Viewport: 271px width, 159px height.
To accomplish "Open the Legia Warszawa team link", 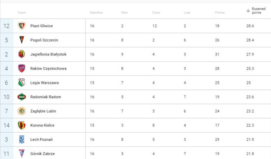I will (45, 82).
